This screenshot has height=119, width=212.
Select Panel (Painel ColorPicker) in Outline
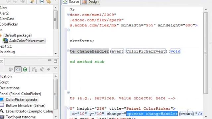tap(21, 94)
